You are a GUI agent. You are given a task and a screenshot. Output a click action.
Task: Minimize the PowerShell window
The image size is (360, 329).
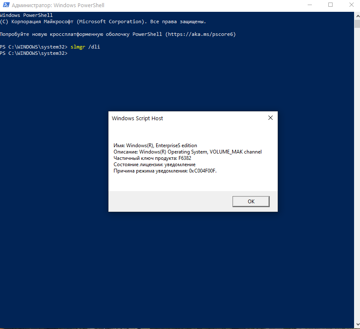(x=310, y=5)
